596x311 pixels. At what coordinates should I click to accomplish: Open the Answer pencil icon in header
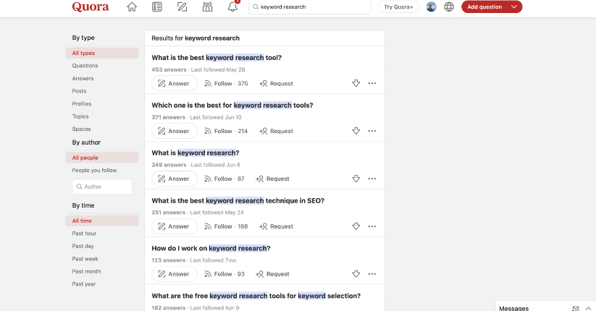(182, 7)
